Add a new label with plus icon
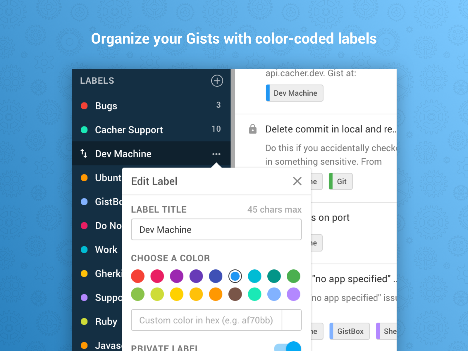Viewport: 468px width, 351px height. (217, 81)
